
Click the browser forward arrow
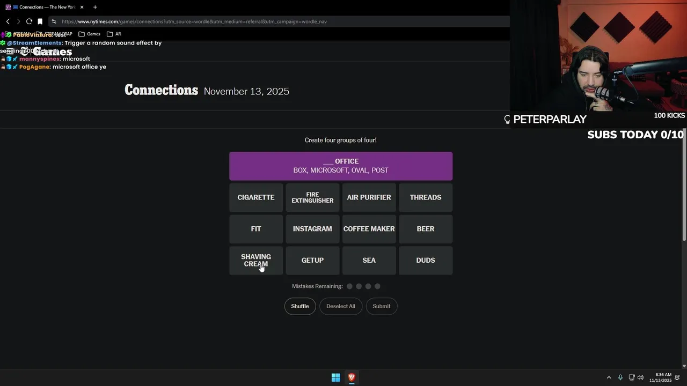[x=18, y=21]
